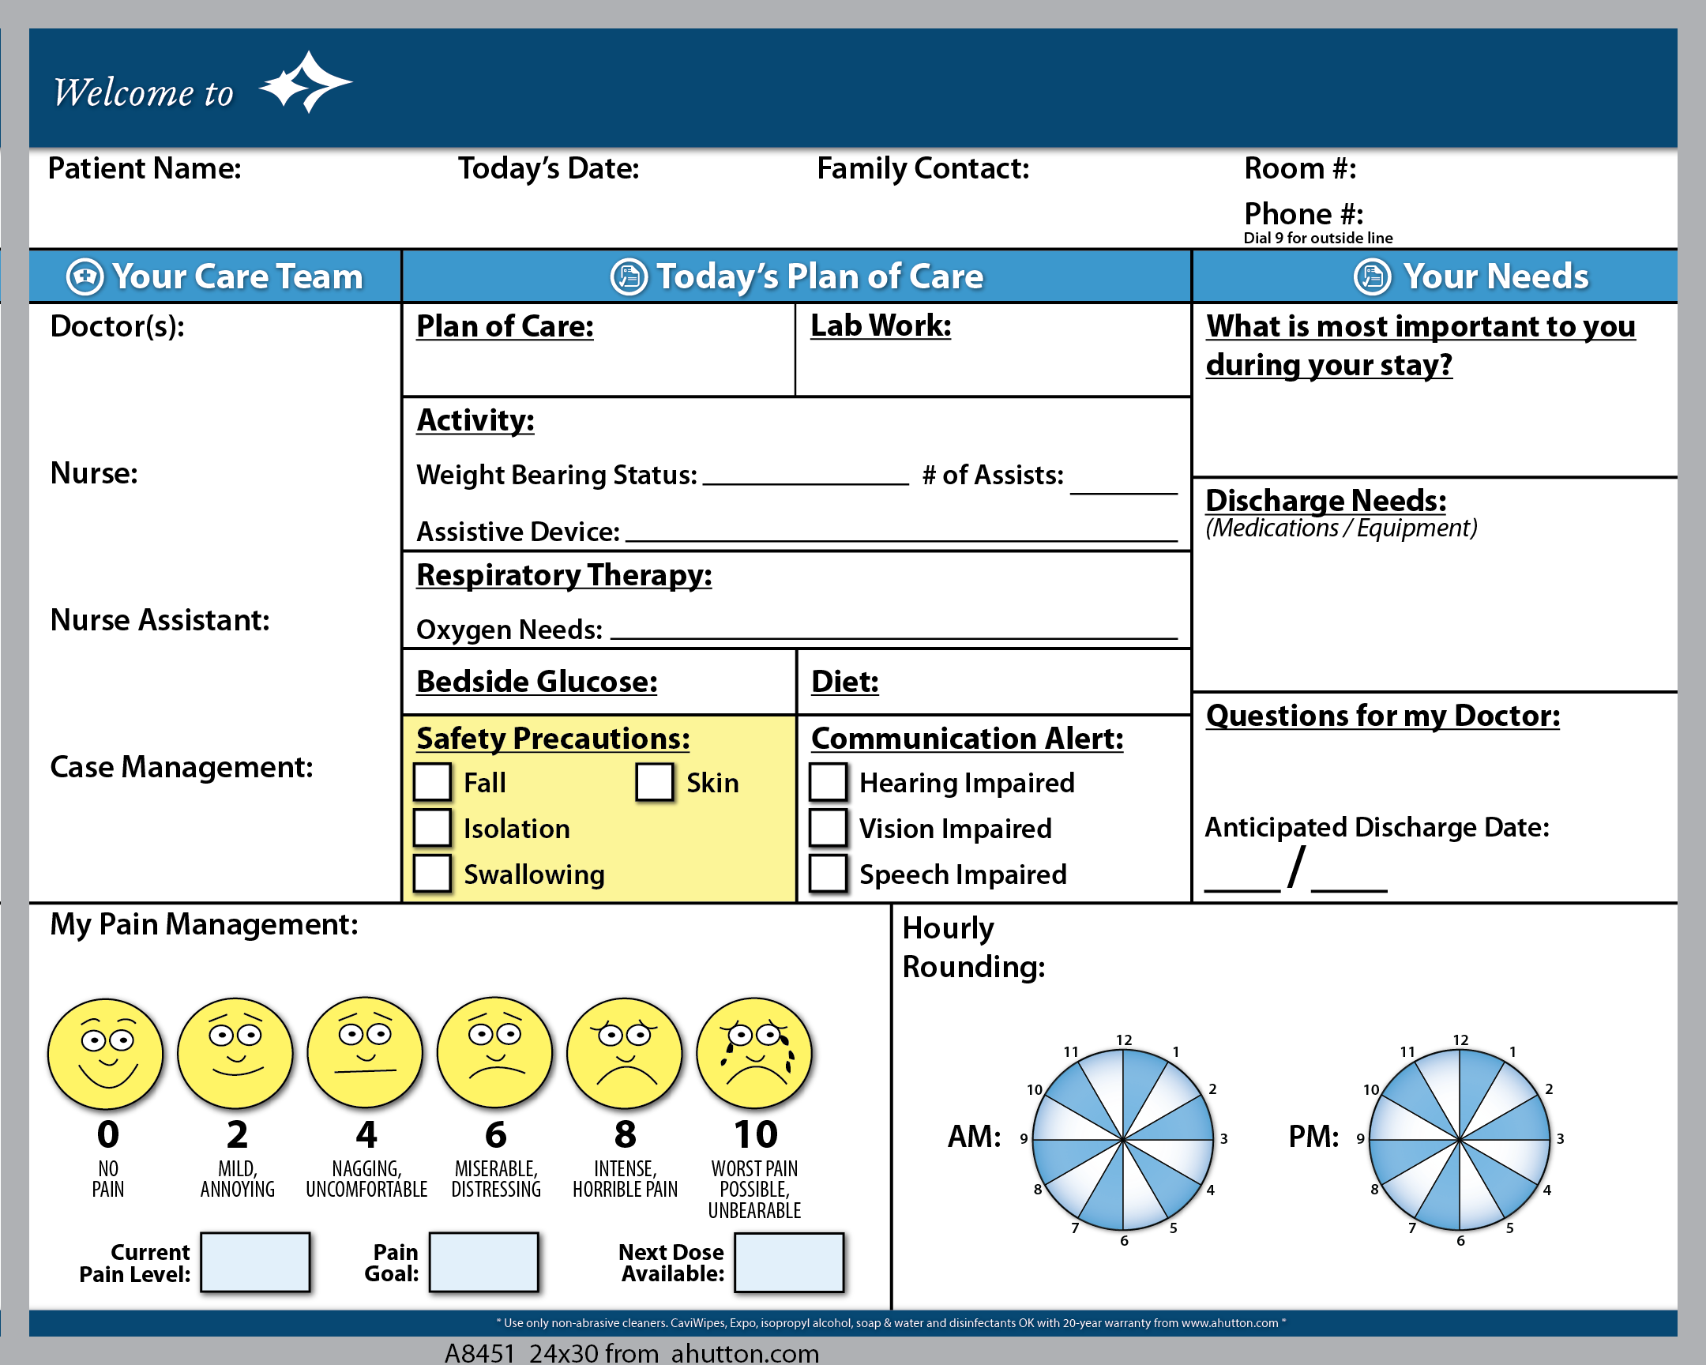1706x1365 pixels.
Task: Tick the Vision Impaired checkbox
Action: point(829,828)
